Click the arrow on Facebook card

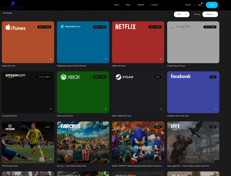[216, 109]
